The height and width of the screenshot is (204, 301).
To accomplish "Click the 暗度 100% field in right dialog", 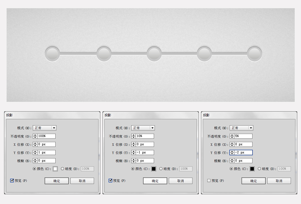I will pyautogui.click(x=284, y=169).
